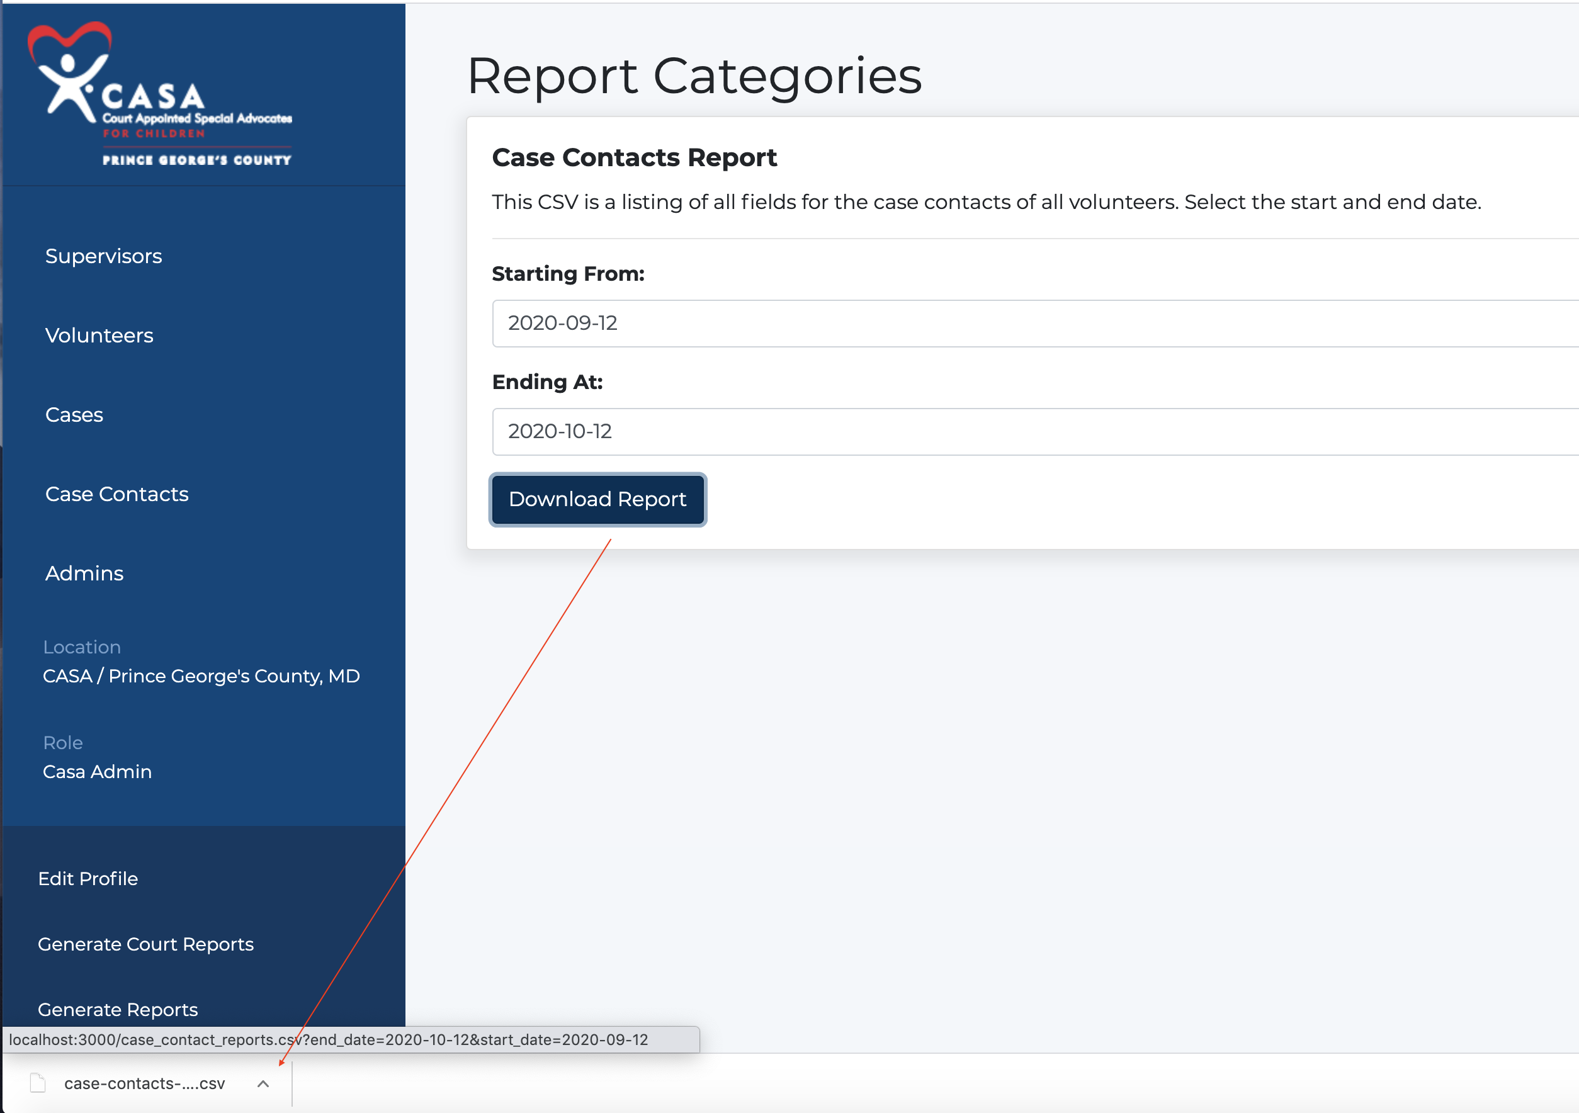
Task: Click the "This CSV is a listing" description
Action: click(x=986, y=202)
